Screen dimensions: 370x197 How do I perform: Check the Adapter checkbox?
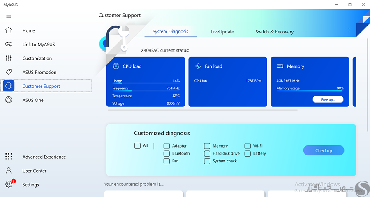tap(166, 146)
